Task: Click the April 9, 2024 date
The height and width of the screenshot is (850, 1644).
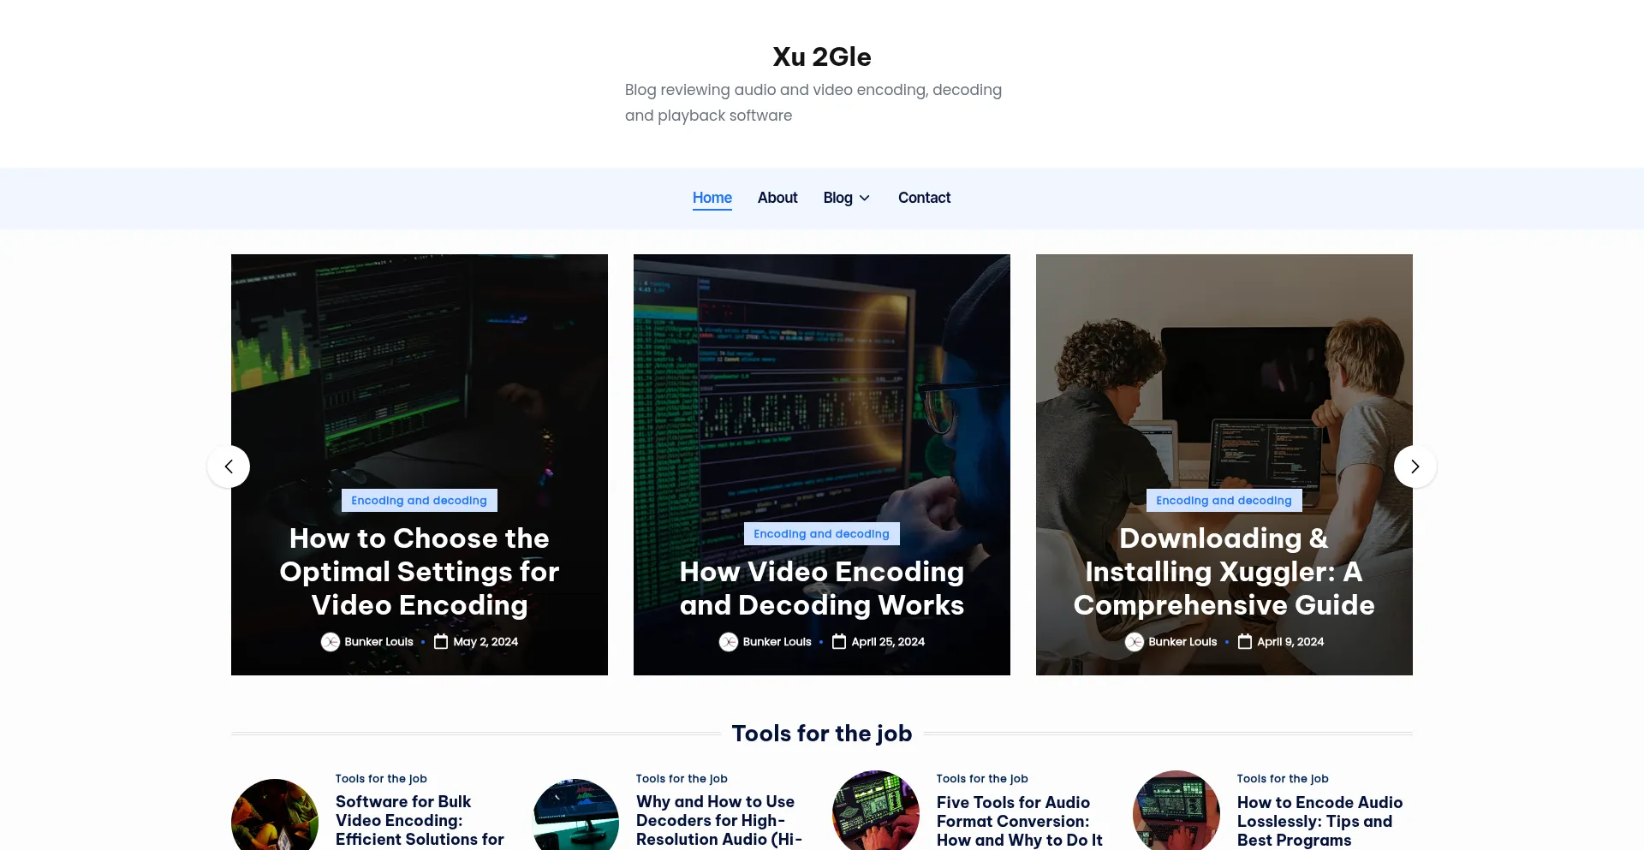Action: (x=1290, y=642)
